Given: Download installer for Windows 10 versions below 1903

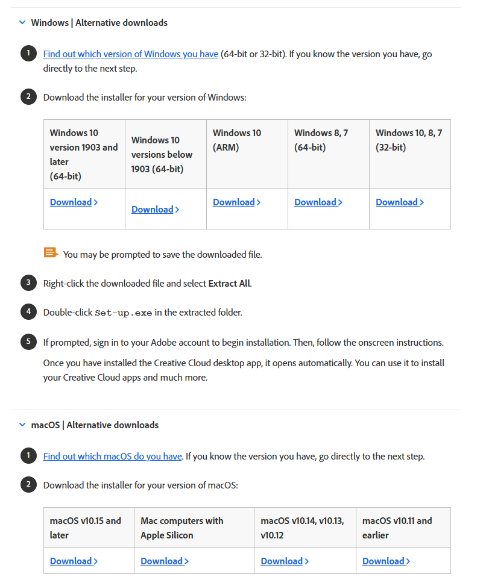Looking at the screenshot, I should [x=155, y=210].
